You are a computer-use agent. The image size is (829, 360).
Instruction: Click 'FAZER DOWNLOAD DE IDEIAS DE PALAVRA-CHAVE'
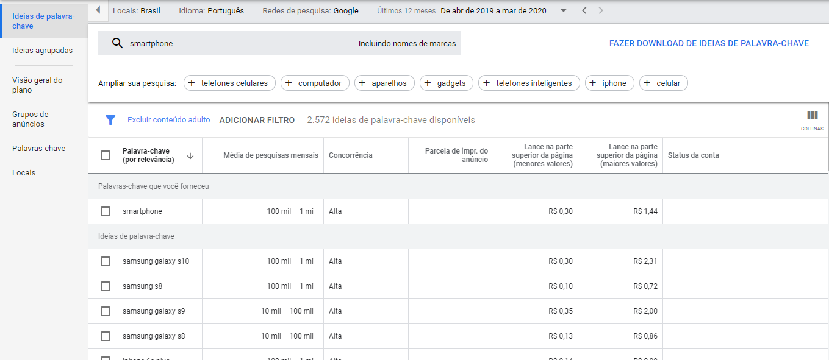tap(709, 43)
